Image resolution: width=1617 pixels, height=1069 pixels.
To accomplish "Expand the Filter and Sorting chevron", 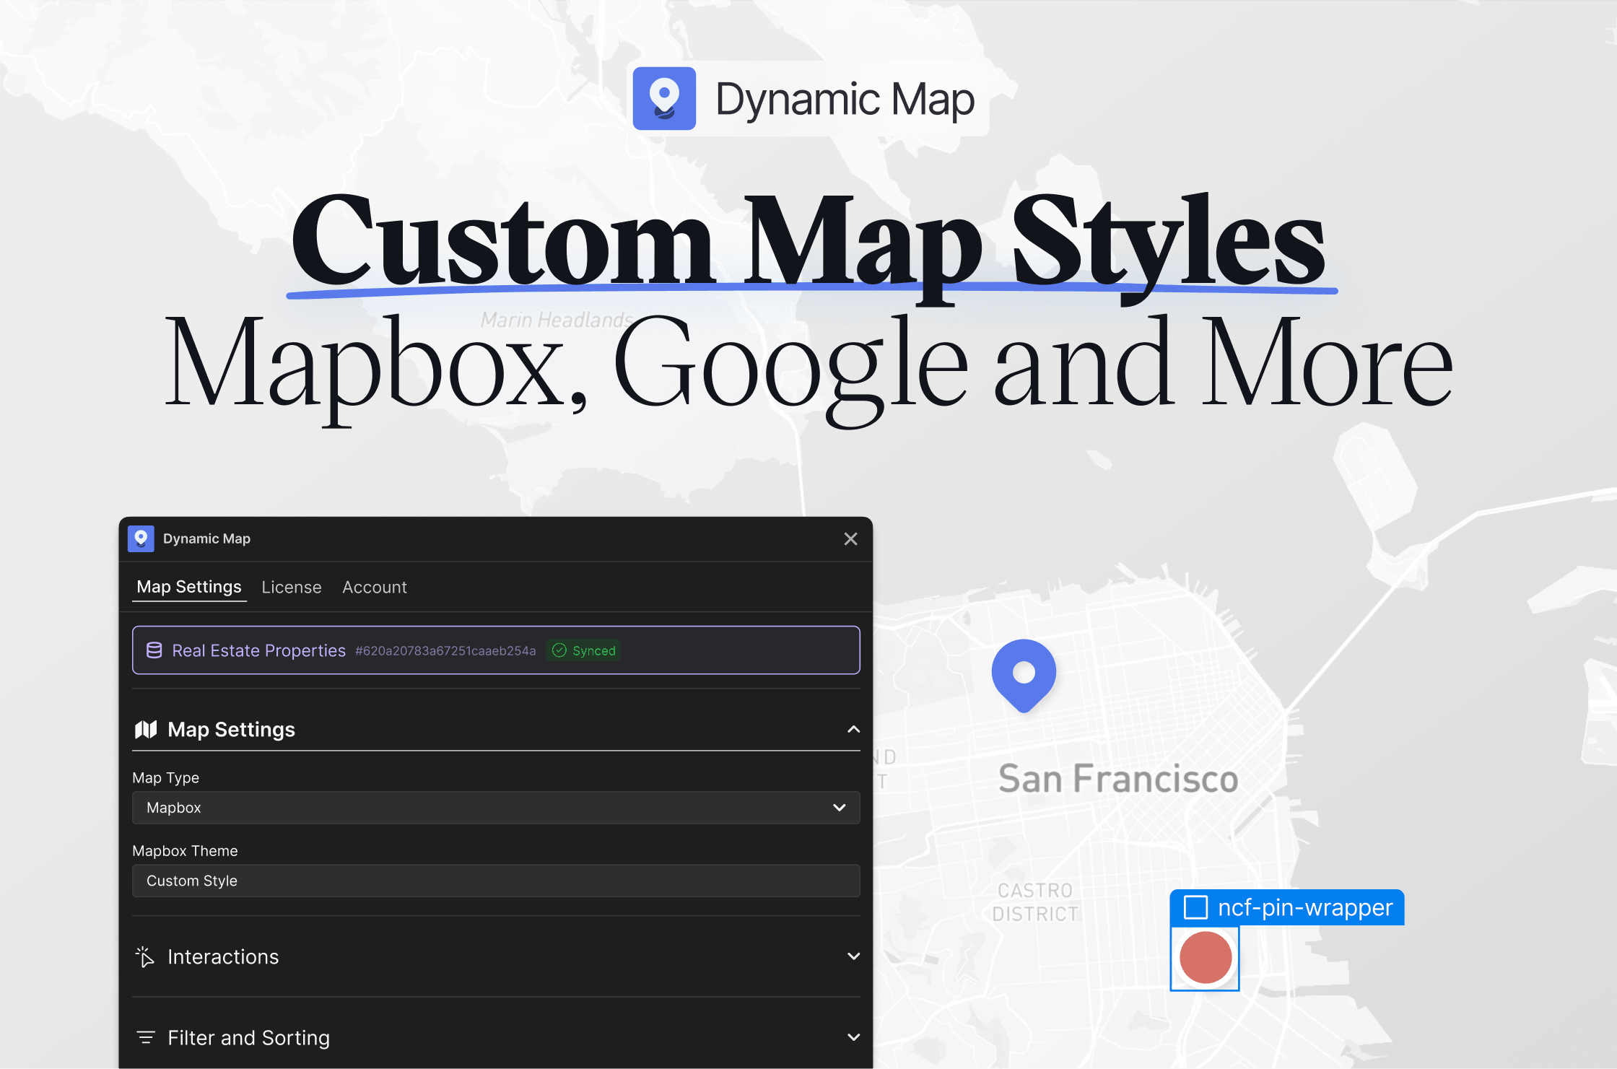I will (853, 1037).
